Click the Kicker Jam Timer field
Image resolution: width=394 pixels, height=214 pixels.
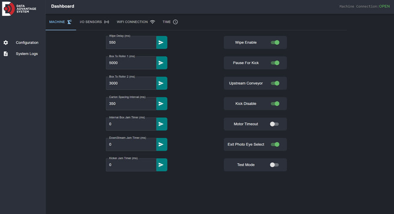tap(131, 165)
